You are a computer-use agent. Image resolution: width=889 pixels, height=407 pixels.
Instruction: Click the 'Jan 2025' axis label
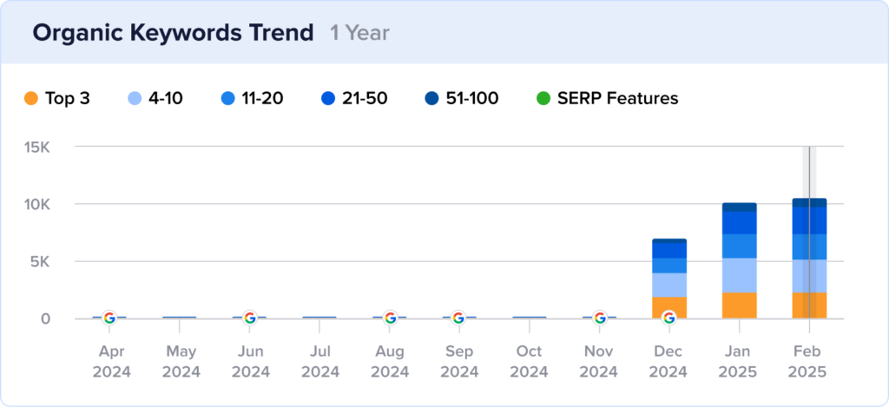[740, 362]
